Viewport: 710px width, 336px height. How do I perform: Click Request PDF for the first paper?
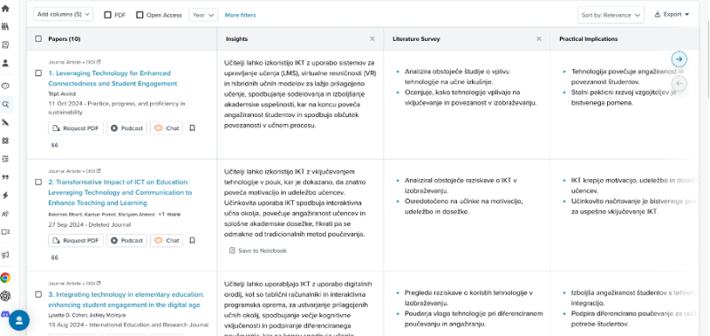pyautogui.click(x=75, y=129)
